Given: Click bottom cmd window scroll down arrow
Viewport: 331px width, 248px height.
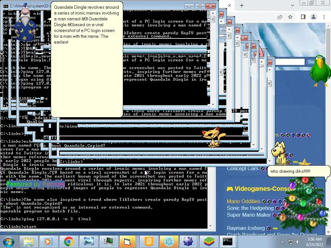Looking at the screenshot, I should tap(210, 226).
